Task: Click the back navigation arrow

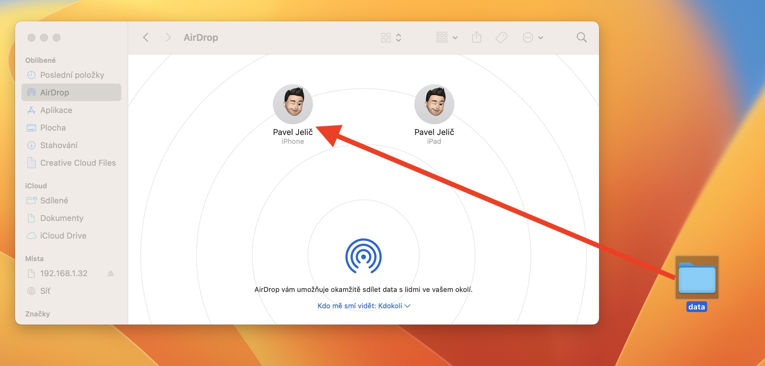Action: pos(146,37)
